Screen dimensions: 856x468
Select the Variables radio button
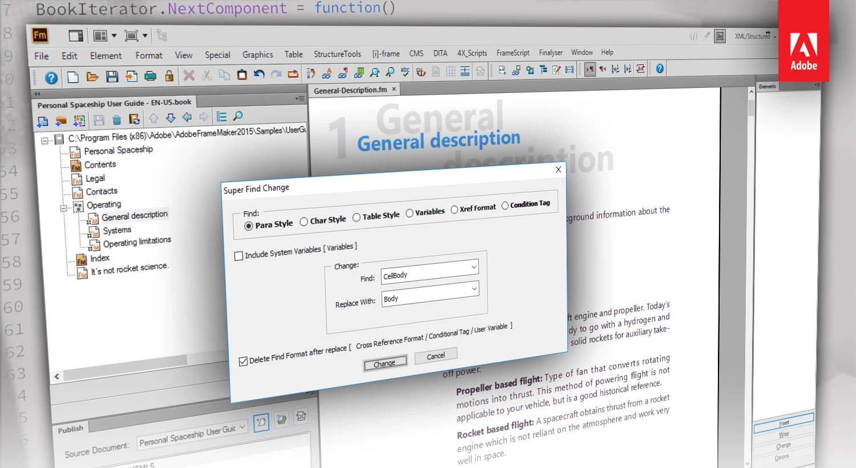(x=410, y=213)
